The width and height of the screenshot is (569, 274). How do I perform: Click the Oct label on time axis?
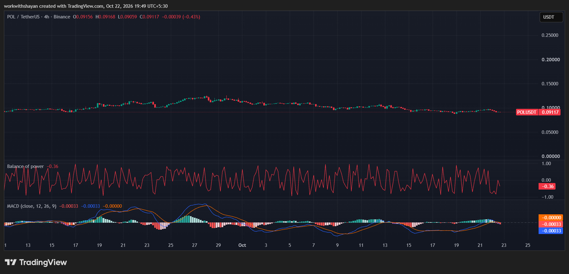[242, 245]
